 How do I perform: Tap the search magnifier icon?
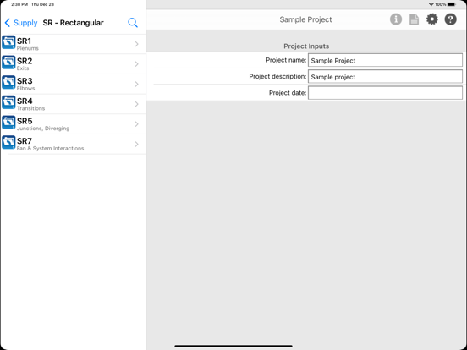click(133, 23)
